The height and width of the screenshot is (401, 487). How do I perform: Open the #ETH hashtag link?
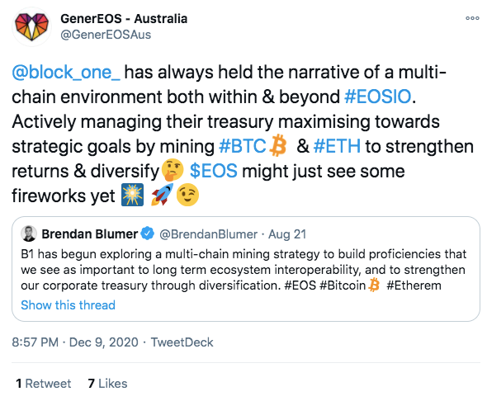(x=337, y=146)
